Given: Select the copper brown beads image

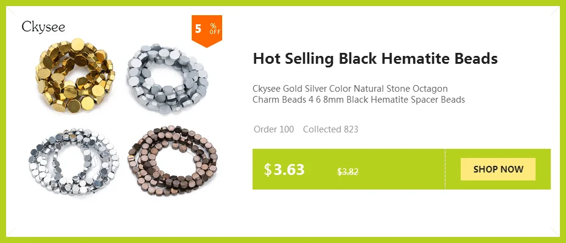Looking at the screenshot, I should 172,161.
